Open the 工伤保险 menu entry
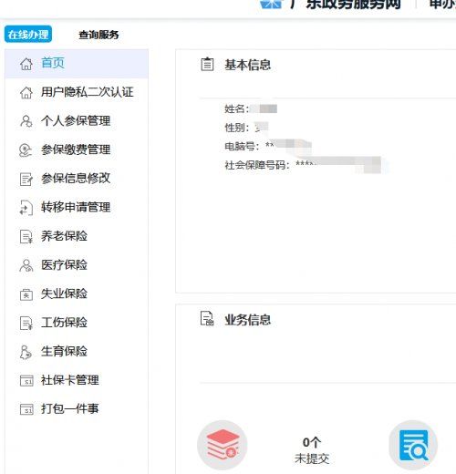Image resolution: width=456 pixels, height=474 pixels. click(77, 323)
